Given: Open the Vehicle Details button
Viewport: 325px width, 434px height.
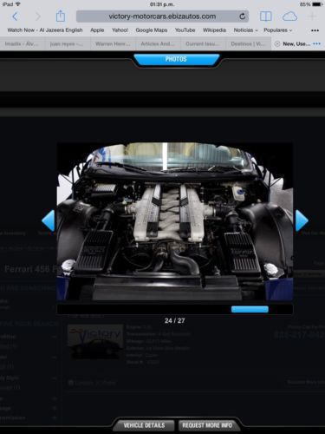Looking at the screenshot, I should coord(144,425).
